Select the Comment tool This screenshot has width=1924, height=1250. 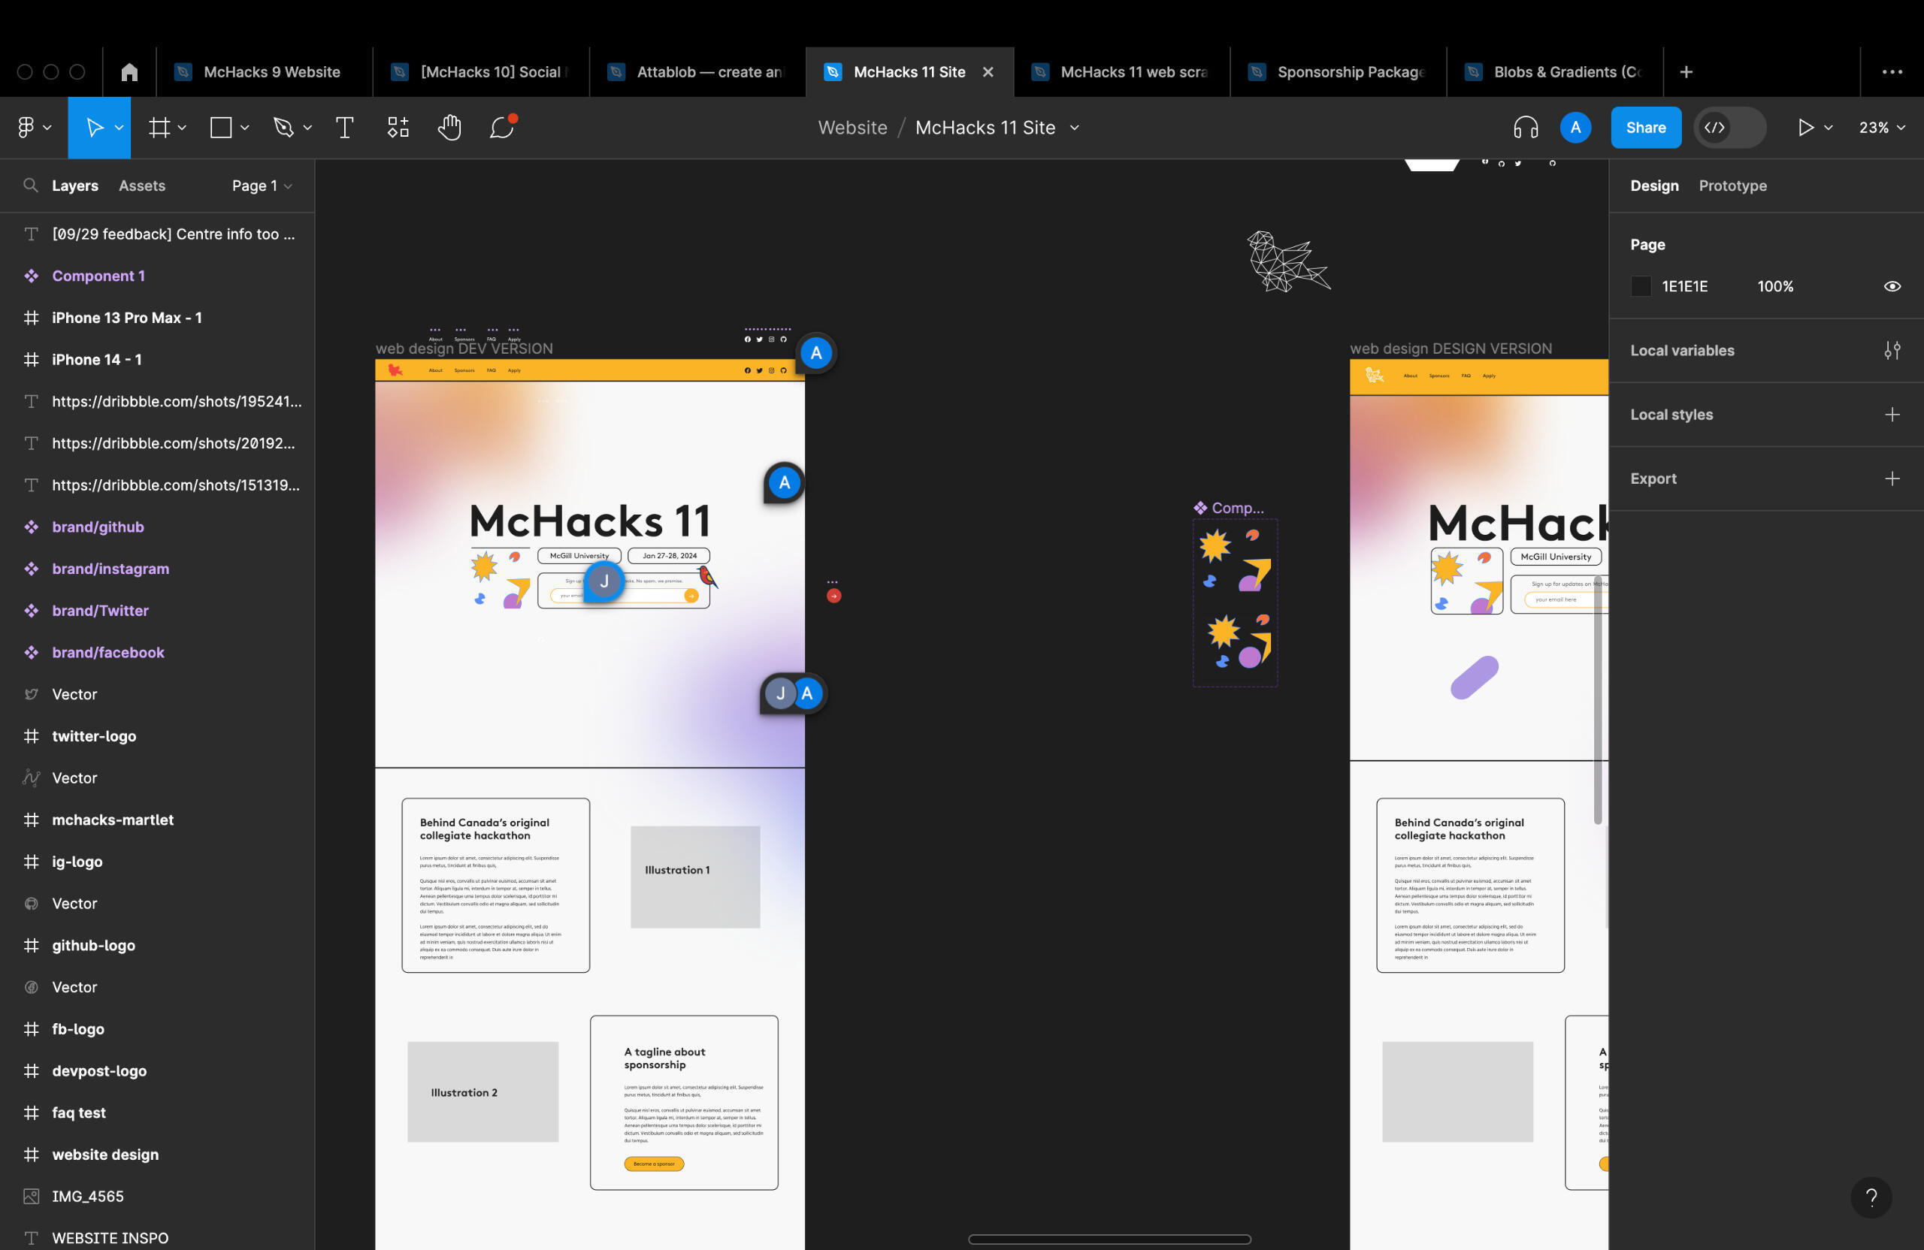pos(502,128)
